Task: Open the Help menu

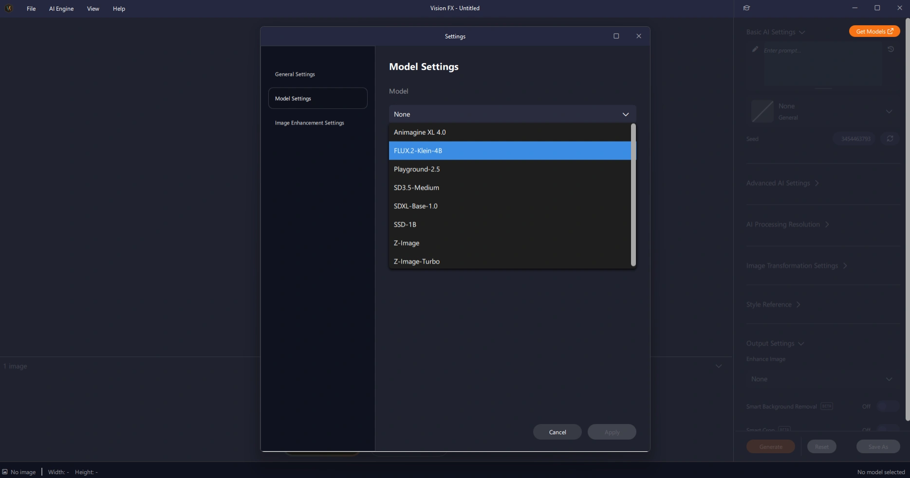Action: pyautogui.click(x=119, y=9)
